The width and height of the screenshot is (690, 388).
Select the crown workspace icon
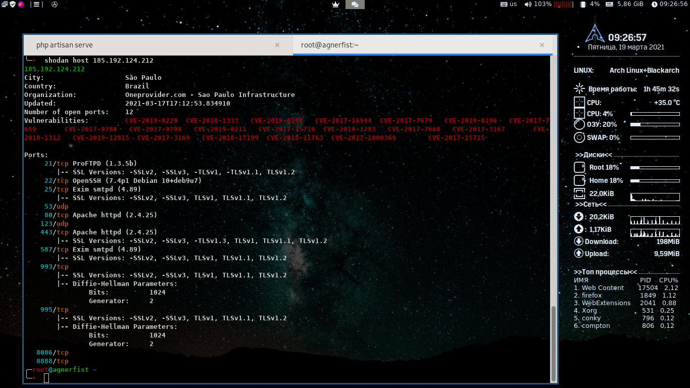click(335, 4)
